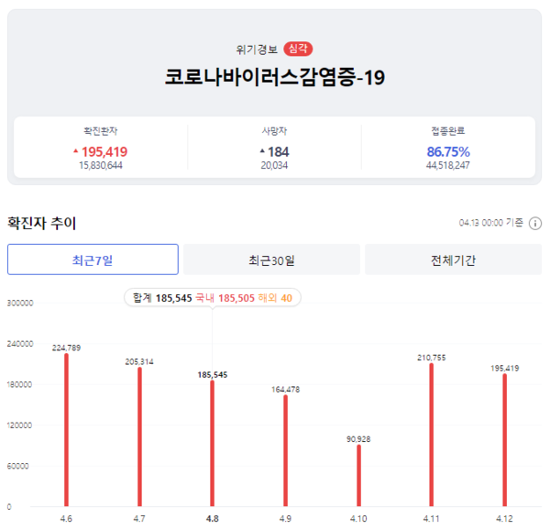
Task: Click the red 심각 alert badge
Action: [x=298, y=49]
